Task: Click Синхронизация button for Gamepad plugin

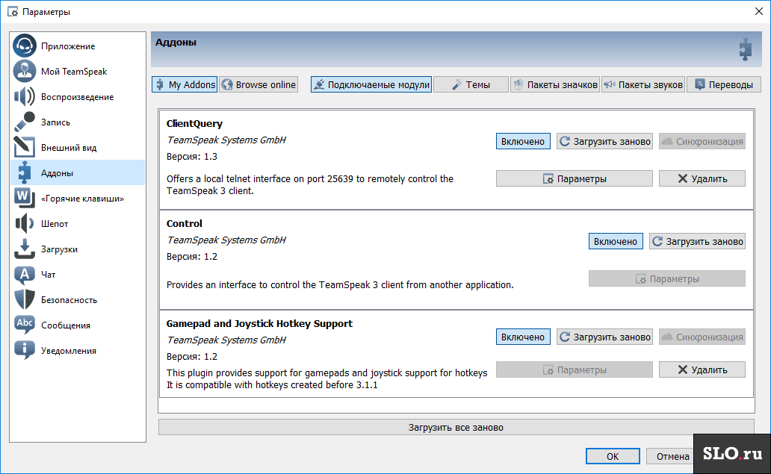Action: click(702, 337)
